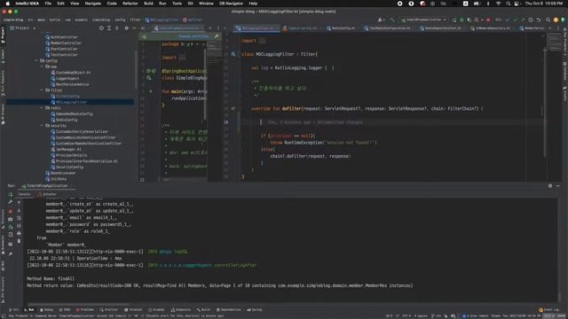Image resolution: width=568 pixels, height=319 pixels.
Task: Click the Spotlight search icon in menu bar
Action: (509, 4)
